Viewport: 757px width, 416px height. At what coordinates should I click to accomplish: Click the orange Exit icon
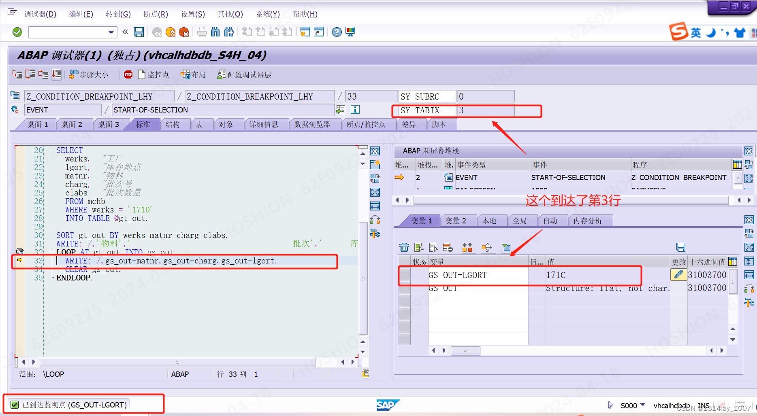click(x=171, y=32)
